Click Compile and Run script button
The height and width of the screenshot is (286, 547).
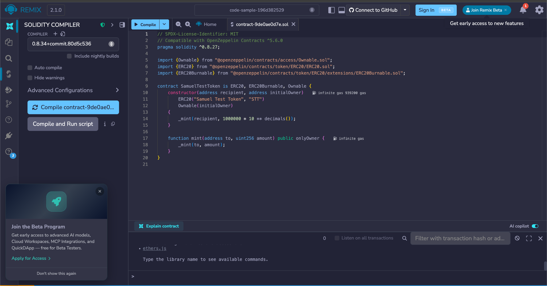pos(63,124)
